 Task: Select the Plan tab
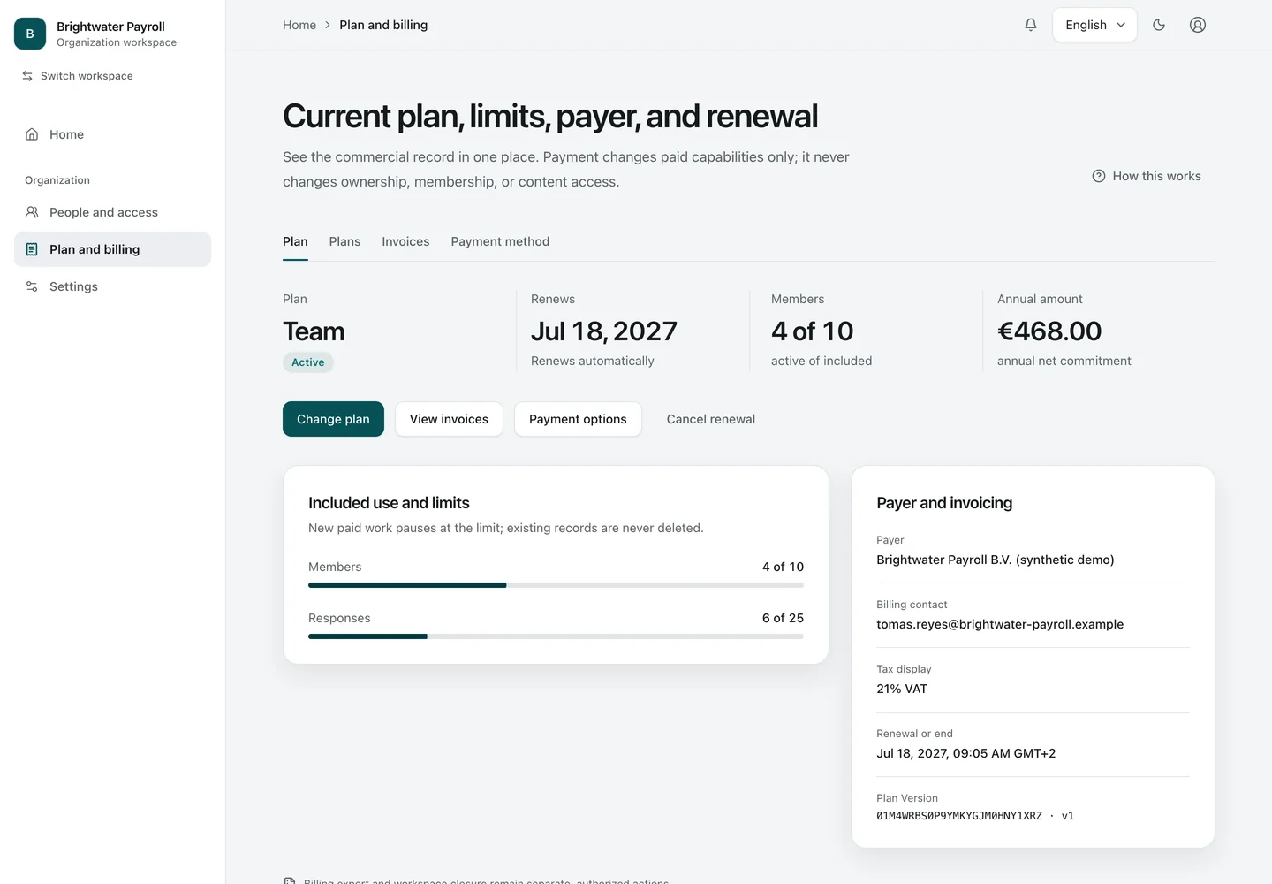pos(295,241)
